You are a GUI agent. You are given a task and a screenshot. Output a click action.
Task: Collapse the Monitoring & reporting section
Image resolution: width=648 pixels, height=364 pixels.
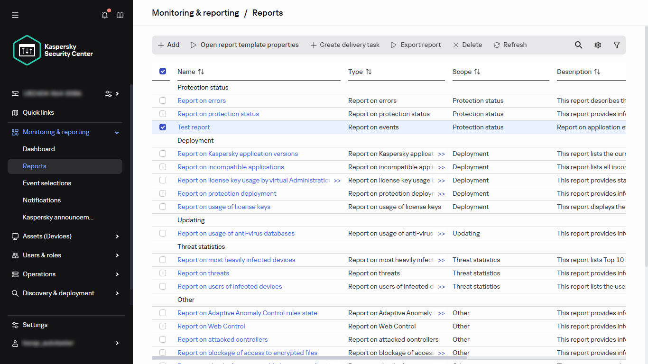[116, 132]
